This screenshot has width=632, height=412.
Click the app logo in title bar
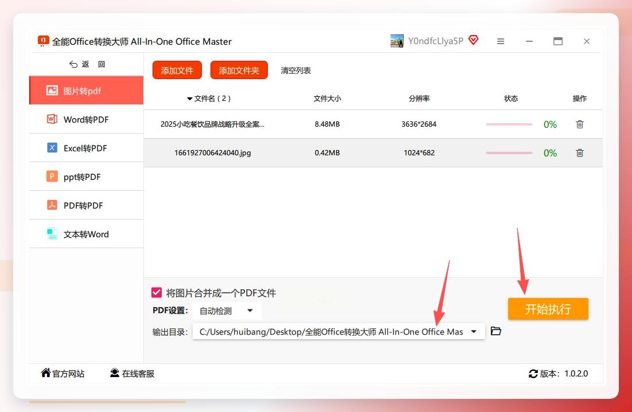(43, 41)
